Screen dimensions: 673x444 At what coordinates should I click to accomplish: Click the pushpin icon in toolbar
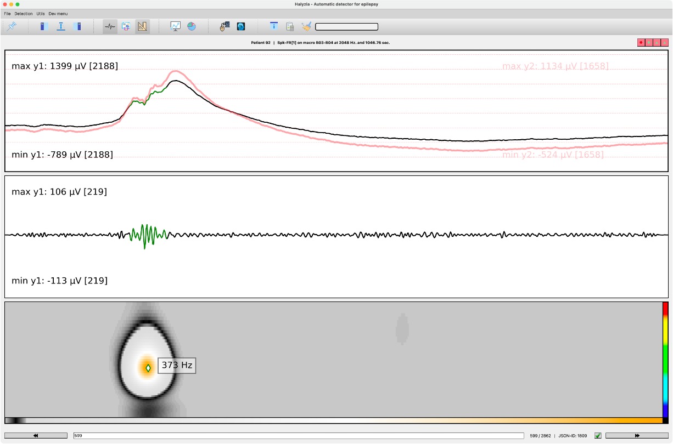(x=12, y=26)
